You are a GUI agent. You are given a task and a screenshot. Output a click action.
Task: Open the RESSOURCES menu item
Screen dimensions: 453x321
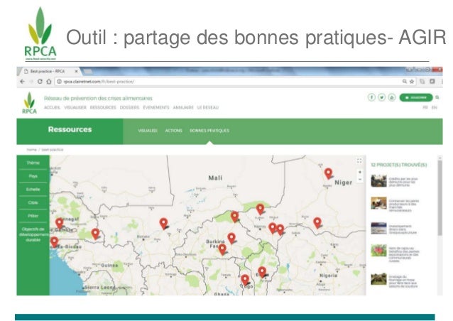pos(103,107)
